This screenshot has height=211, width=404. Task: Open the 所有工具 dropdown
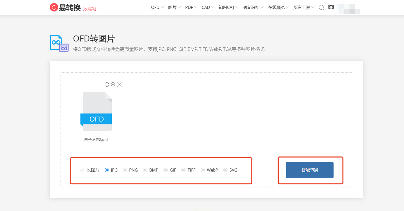coord(304,8)
